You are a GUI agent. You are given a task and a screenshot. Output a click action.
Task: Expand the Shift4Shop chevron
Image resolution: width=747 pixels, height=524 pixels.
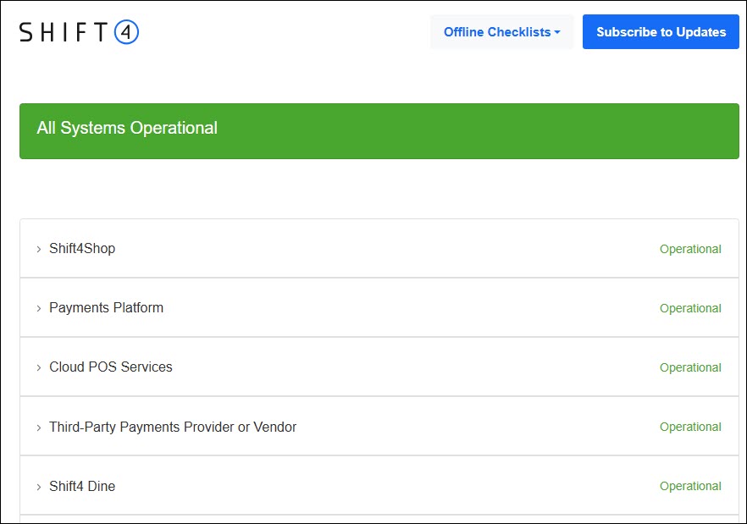pos(39,249)
